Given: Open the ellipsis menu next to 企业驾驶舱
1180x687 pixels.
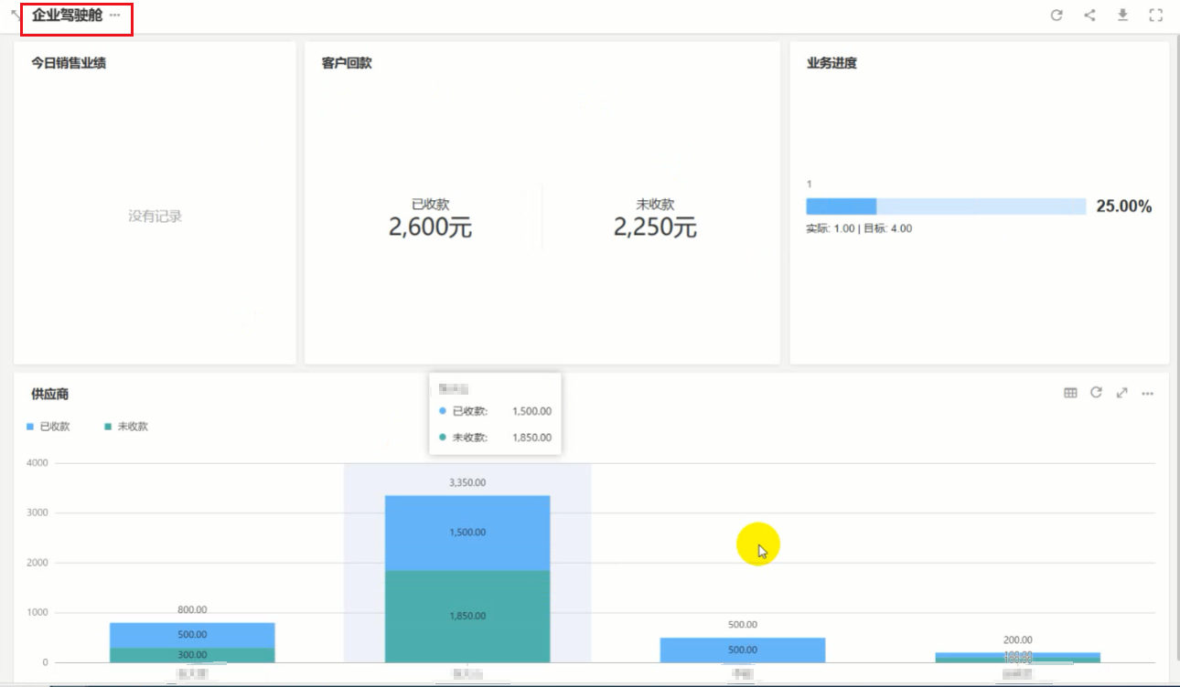Looking at the screenshot, I should point(114,16).
